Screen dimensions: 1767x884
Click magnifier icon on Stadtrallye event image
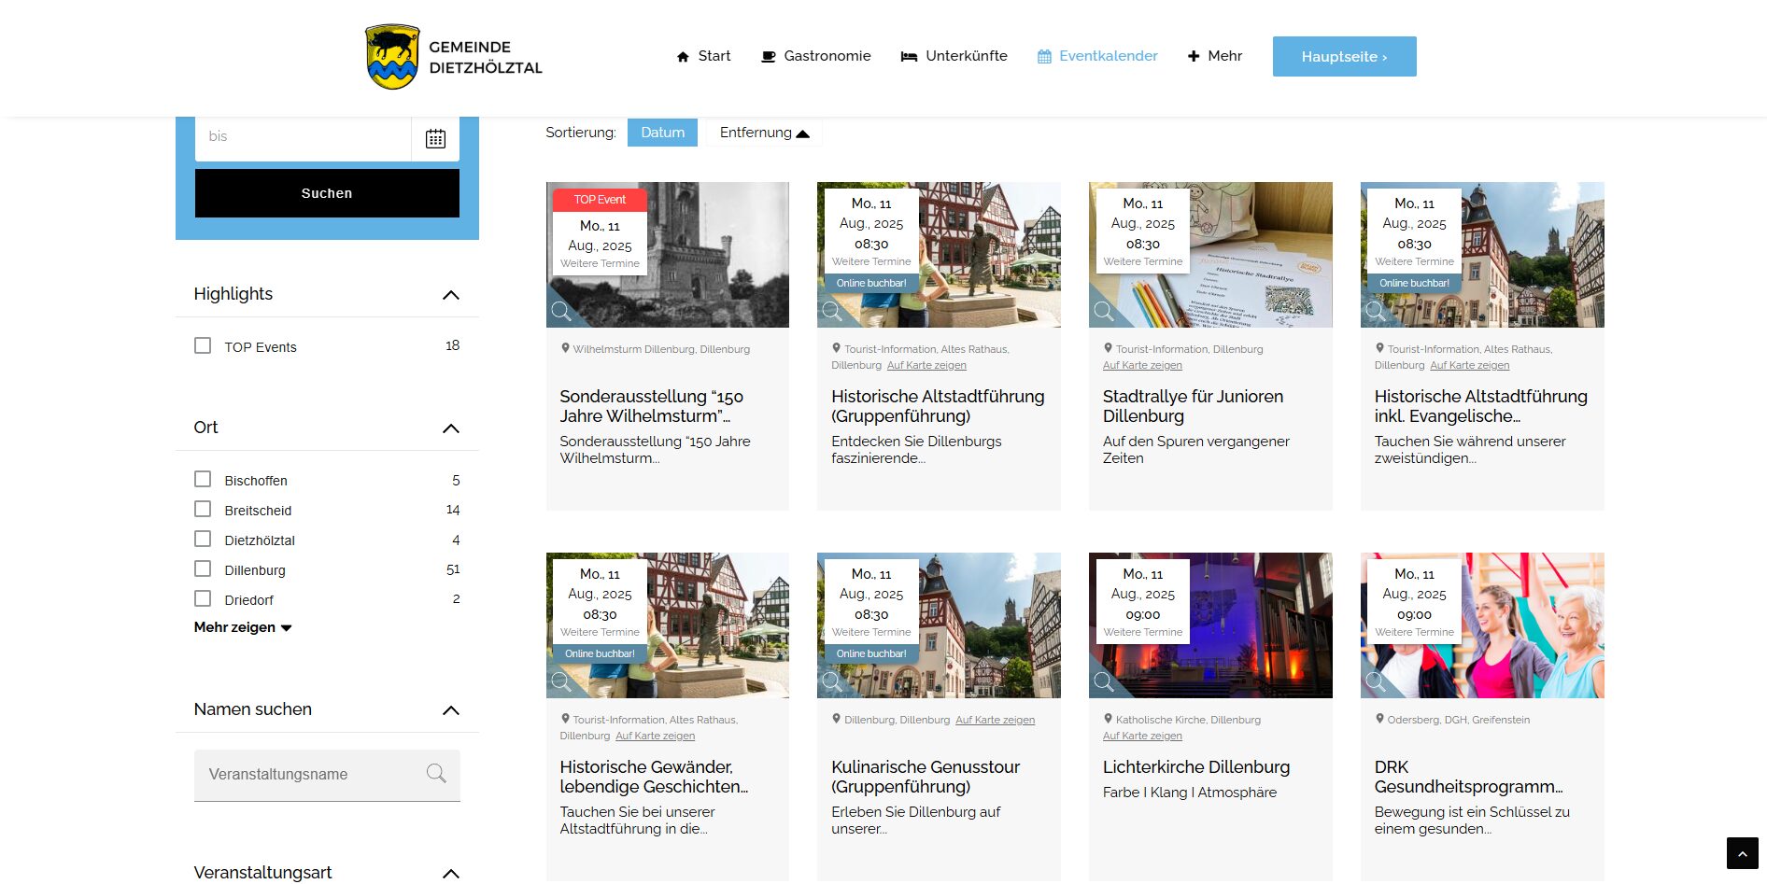click(x=1104, y=312)
